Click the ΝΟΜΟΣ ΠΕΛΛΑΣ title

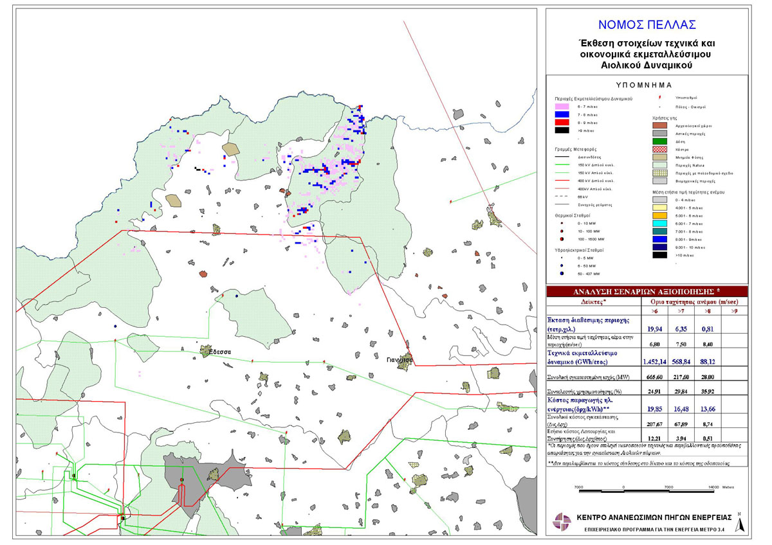pos(648,25)
